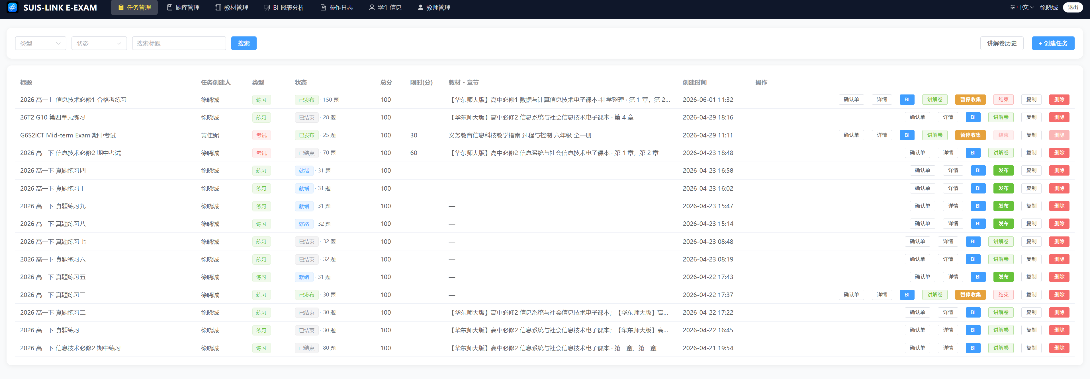Go to 操作日志 tab
This screenshot has height=379, width=1090.
[337, 8]
